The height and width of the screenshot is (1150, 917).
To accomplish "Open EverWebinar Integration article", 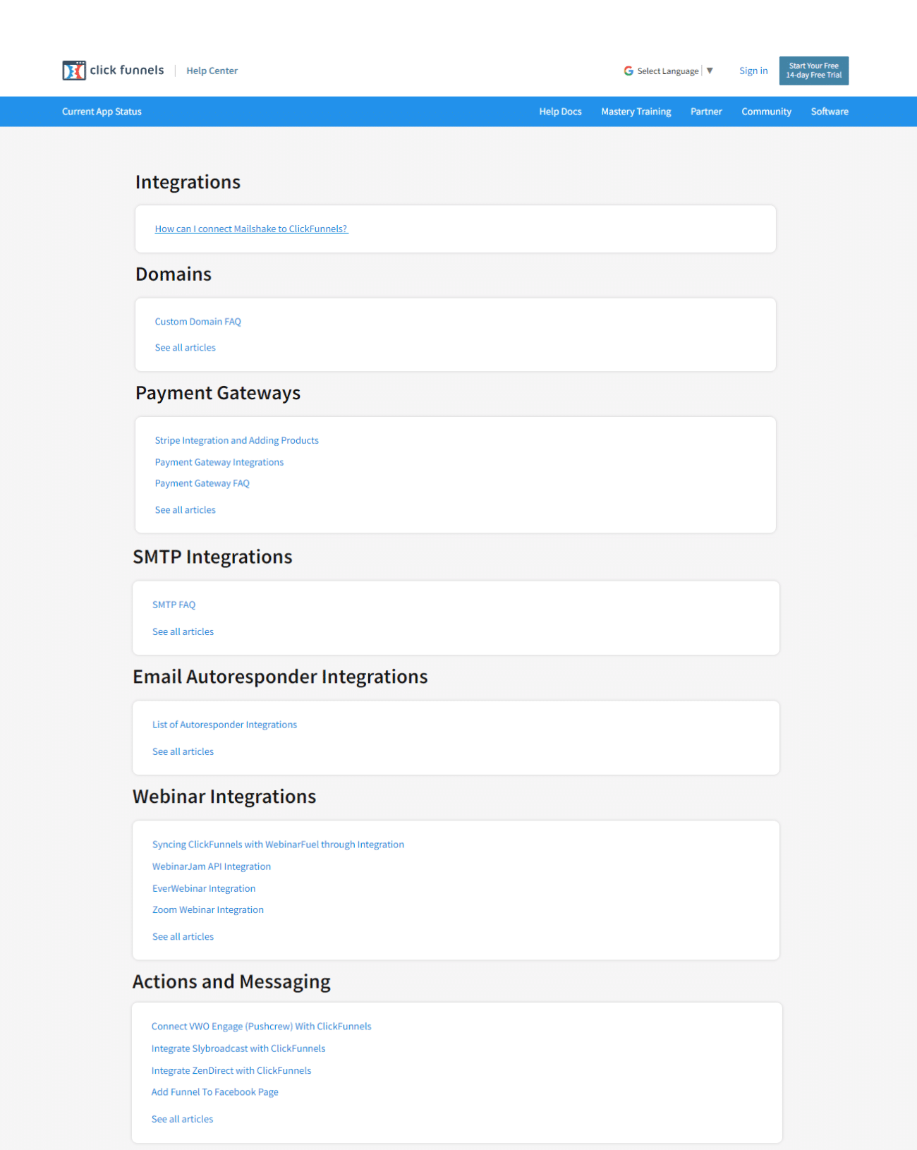I will click(x=203, y=888).
